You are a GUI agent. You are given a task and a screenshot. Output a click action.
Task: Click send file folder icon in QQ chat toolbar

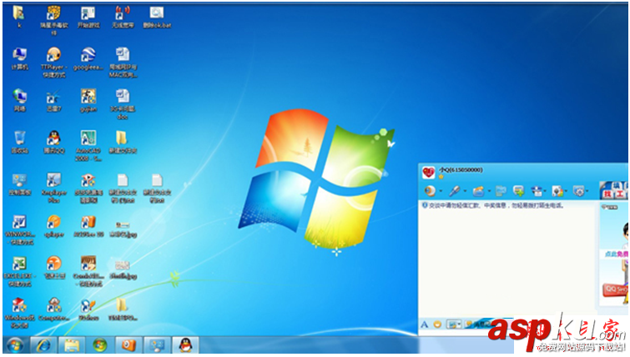click(478, 191)
